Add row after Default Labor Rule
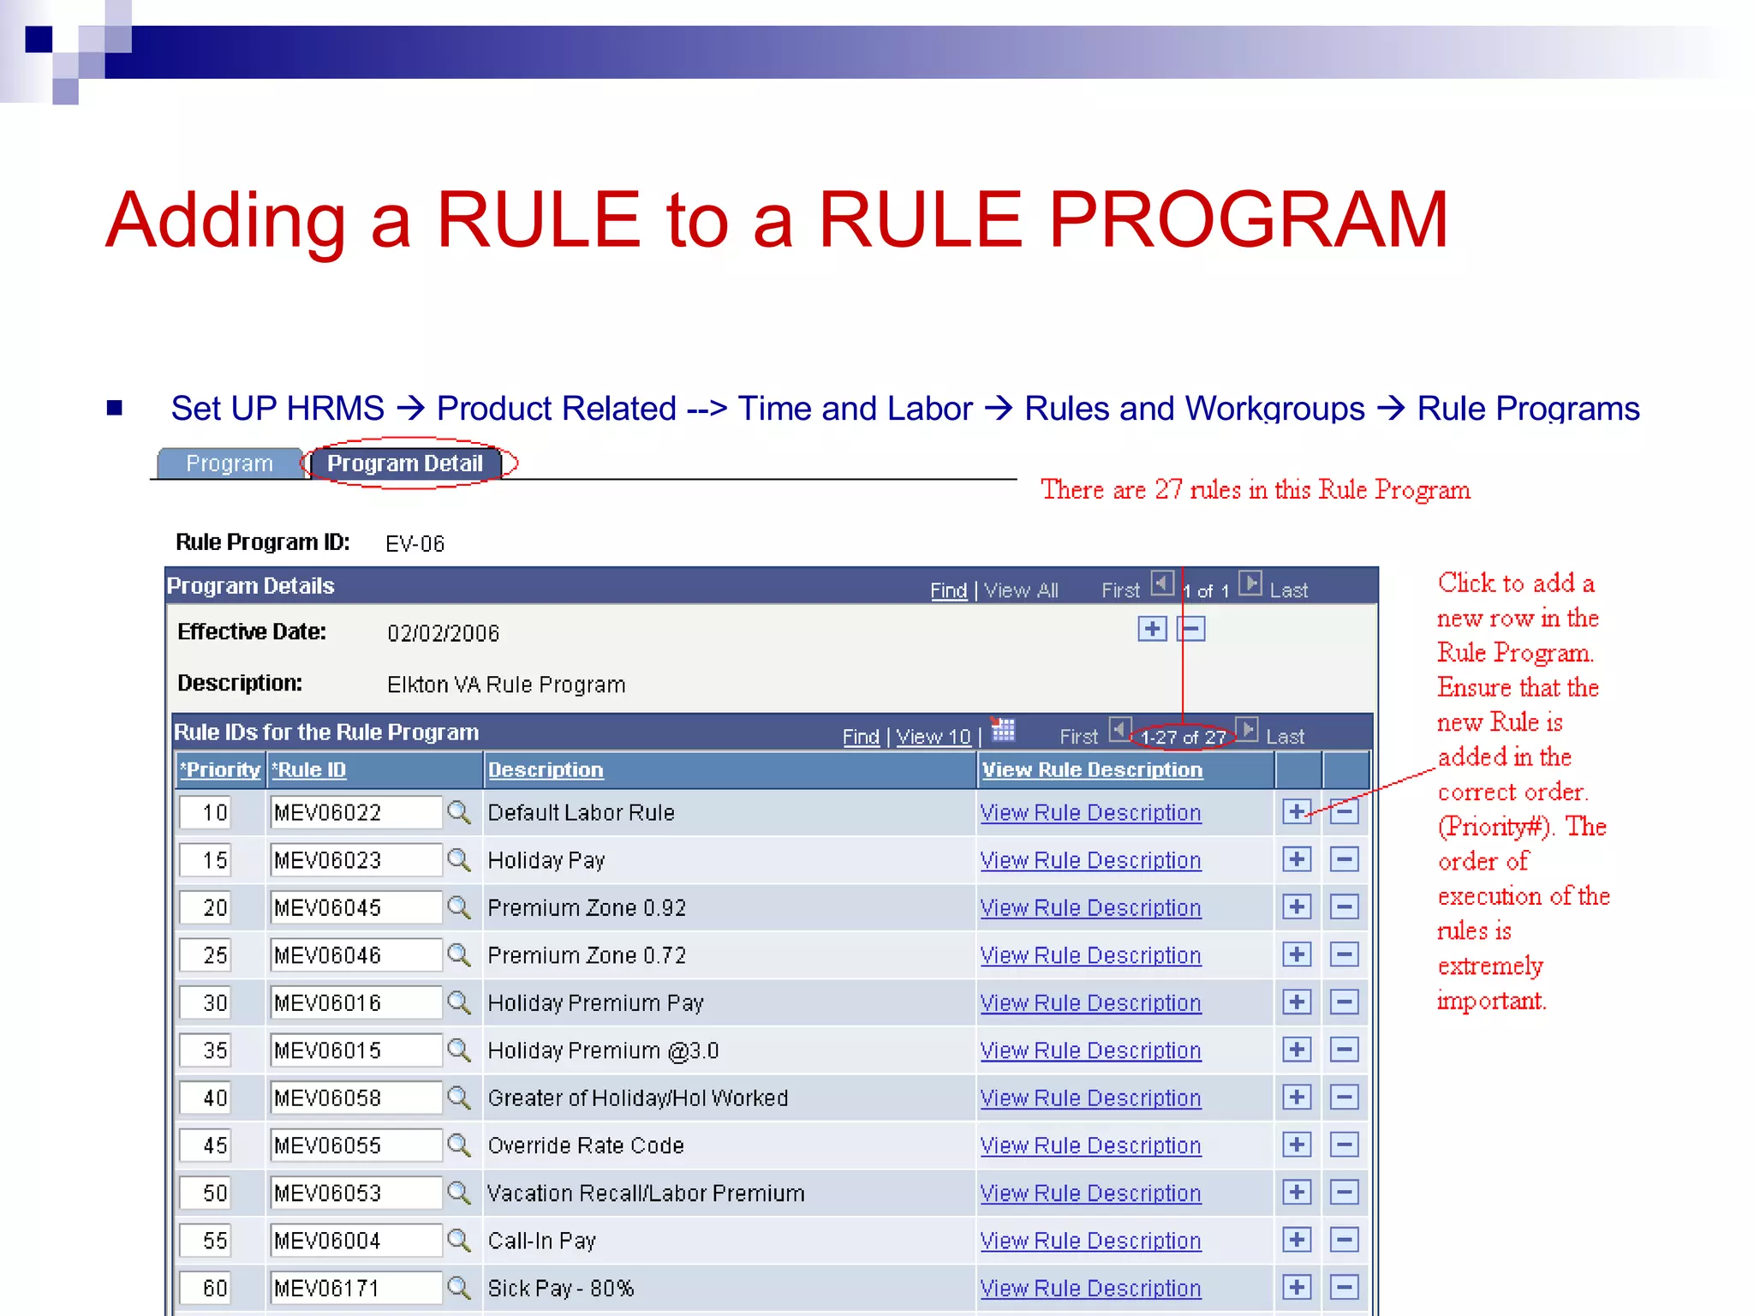 [1297, 811]
